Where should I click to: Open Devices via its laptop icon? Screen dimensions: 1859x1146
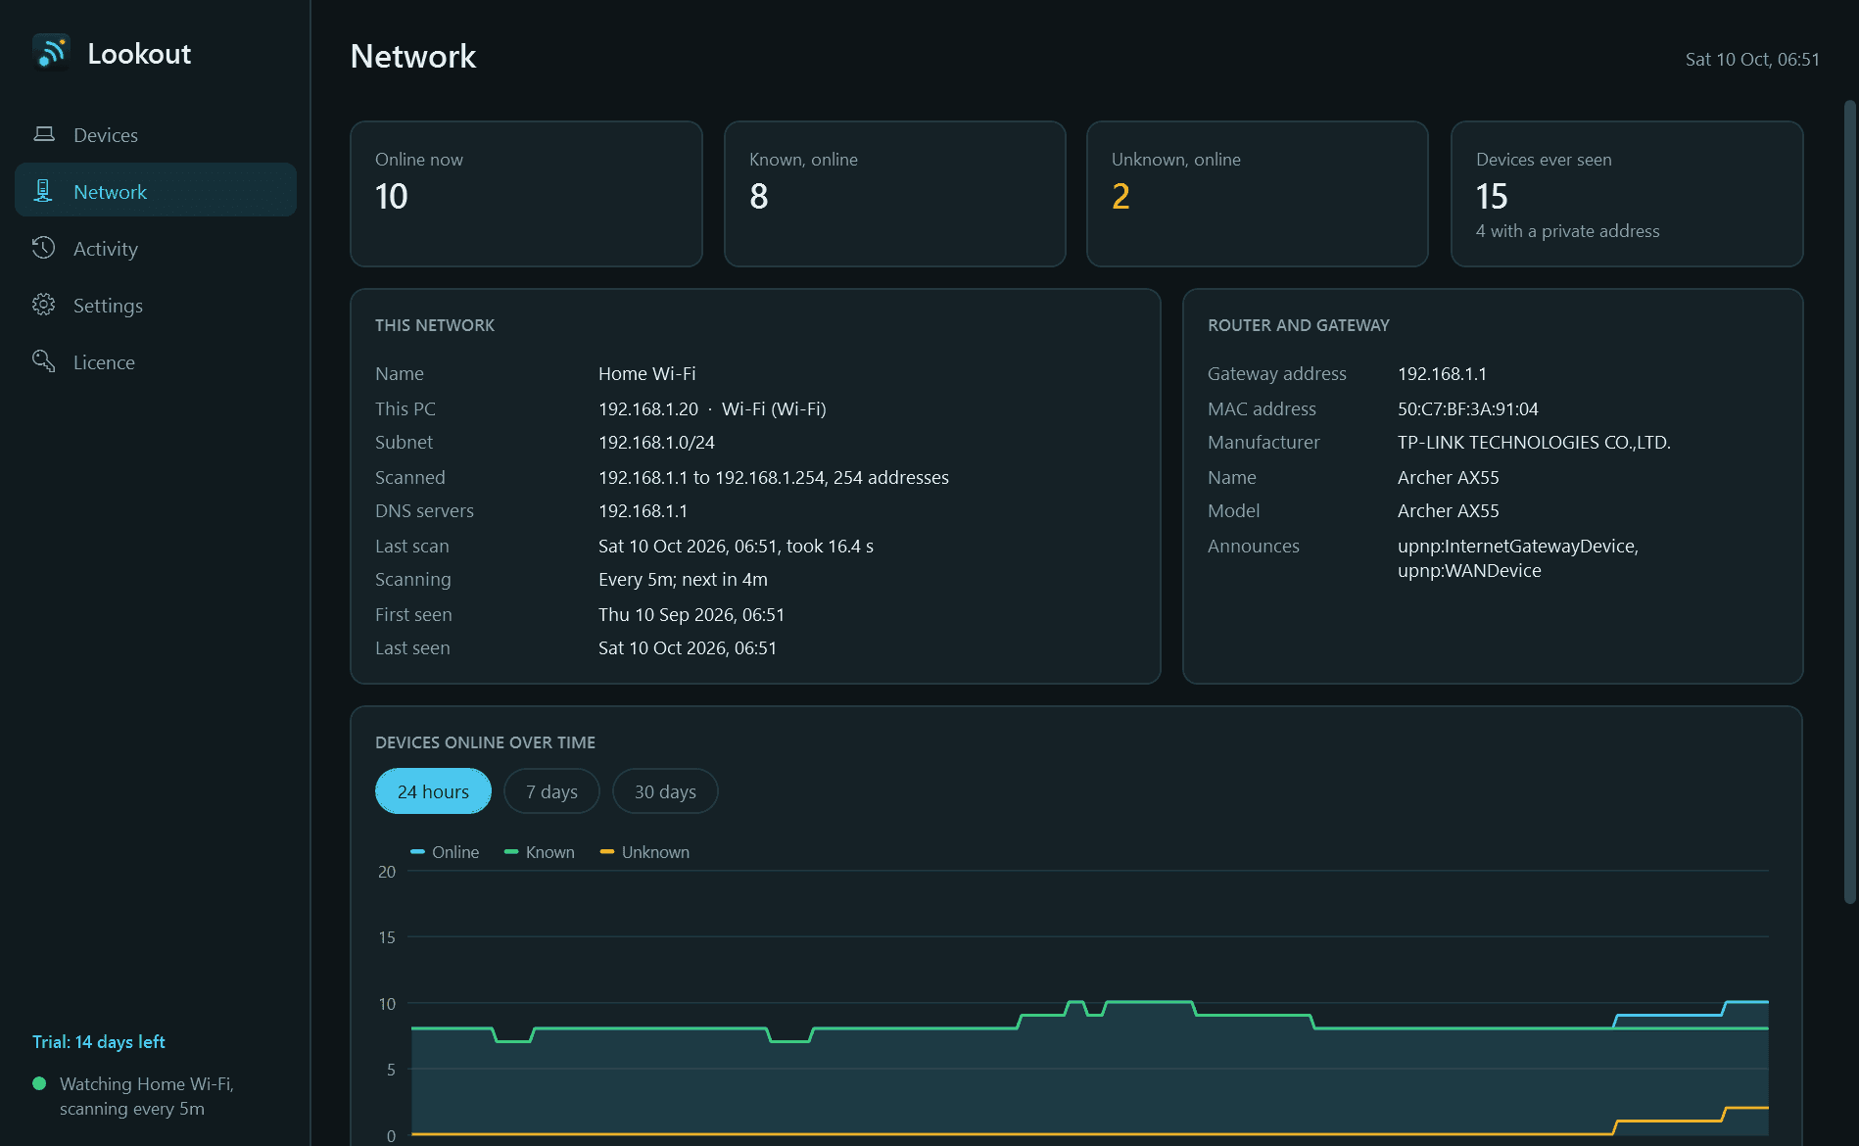44,134
